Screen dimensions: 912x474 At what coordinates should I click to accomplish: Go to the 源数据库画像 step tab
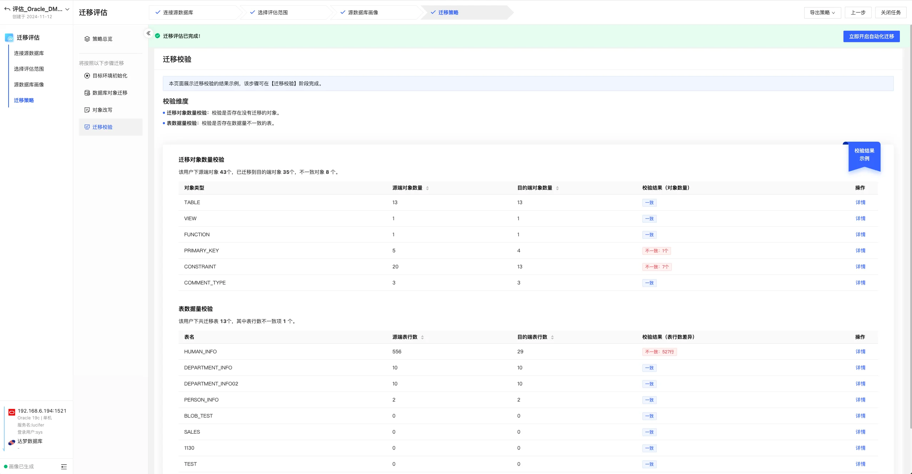[363, 12]
